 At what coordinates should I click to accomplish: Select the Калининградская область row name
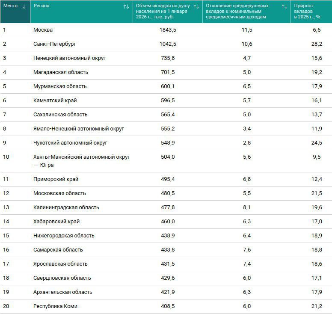coord(66,207)
